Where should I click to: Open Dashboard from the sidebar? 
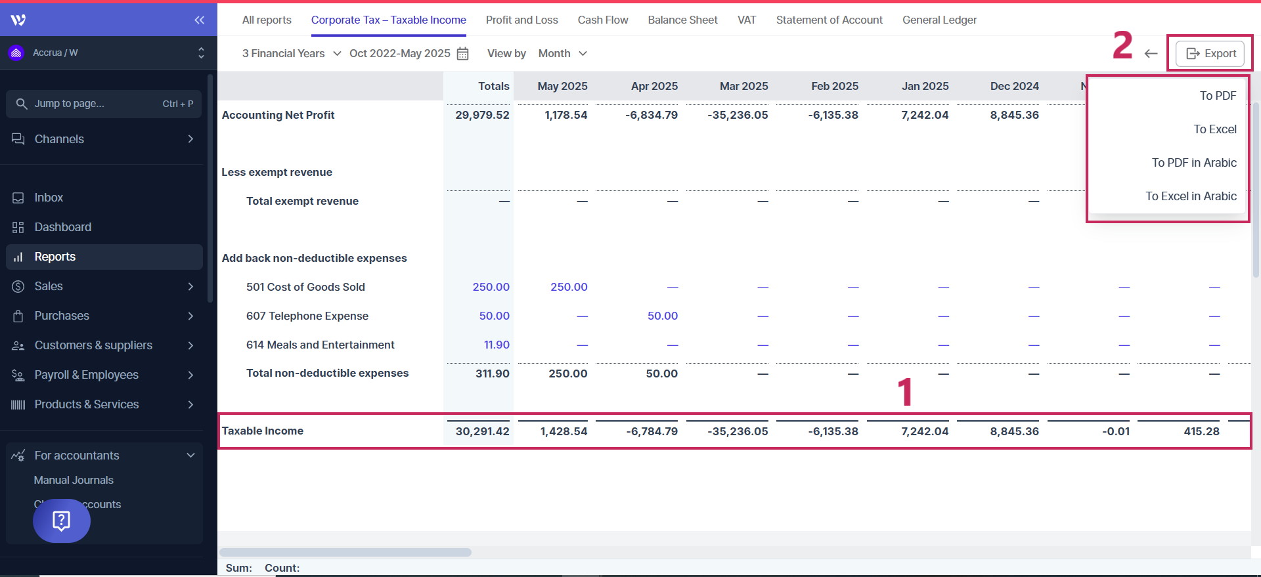[x=62, y=227]
